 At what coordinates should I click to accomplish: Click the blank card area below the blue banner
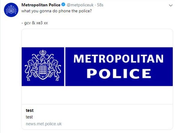click(x=97, y=95)
